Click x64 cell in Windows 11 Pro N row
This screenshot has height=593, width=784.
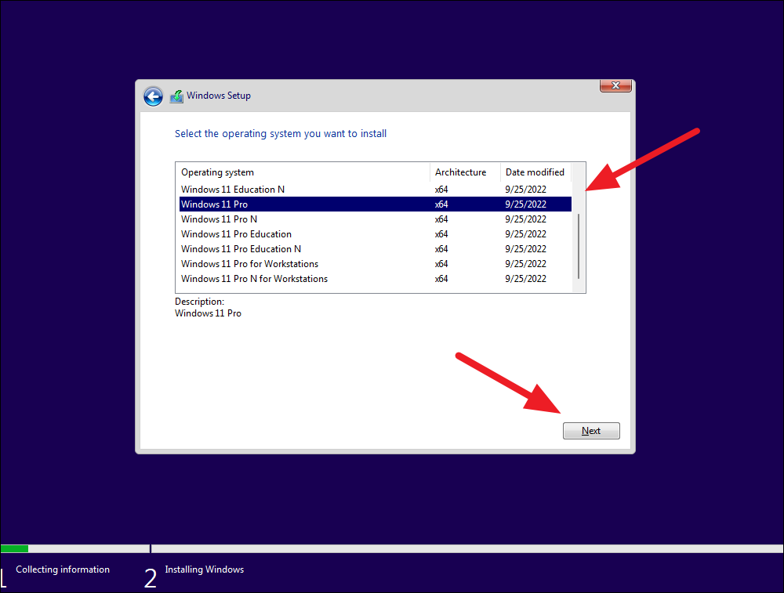coord(441,219)
